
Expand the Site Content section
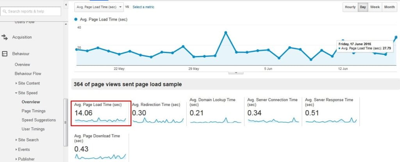click(16, 83)
